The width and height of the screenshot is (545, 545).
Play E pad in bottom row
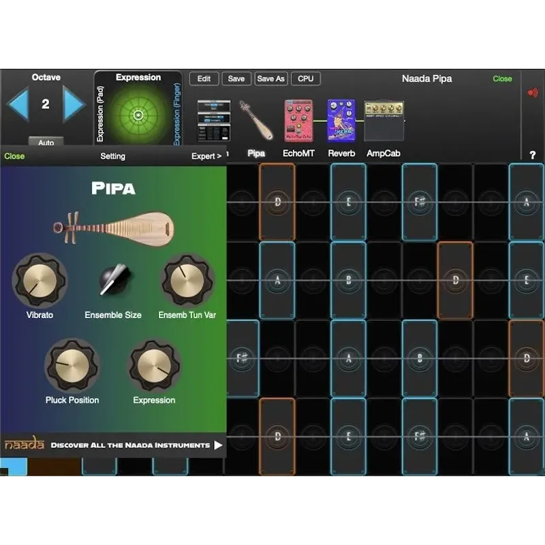pos(349,437)
